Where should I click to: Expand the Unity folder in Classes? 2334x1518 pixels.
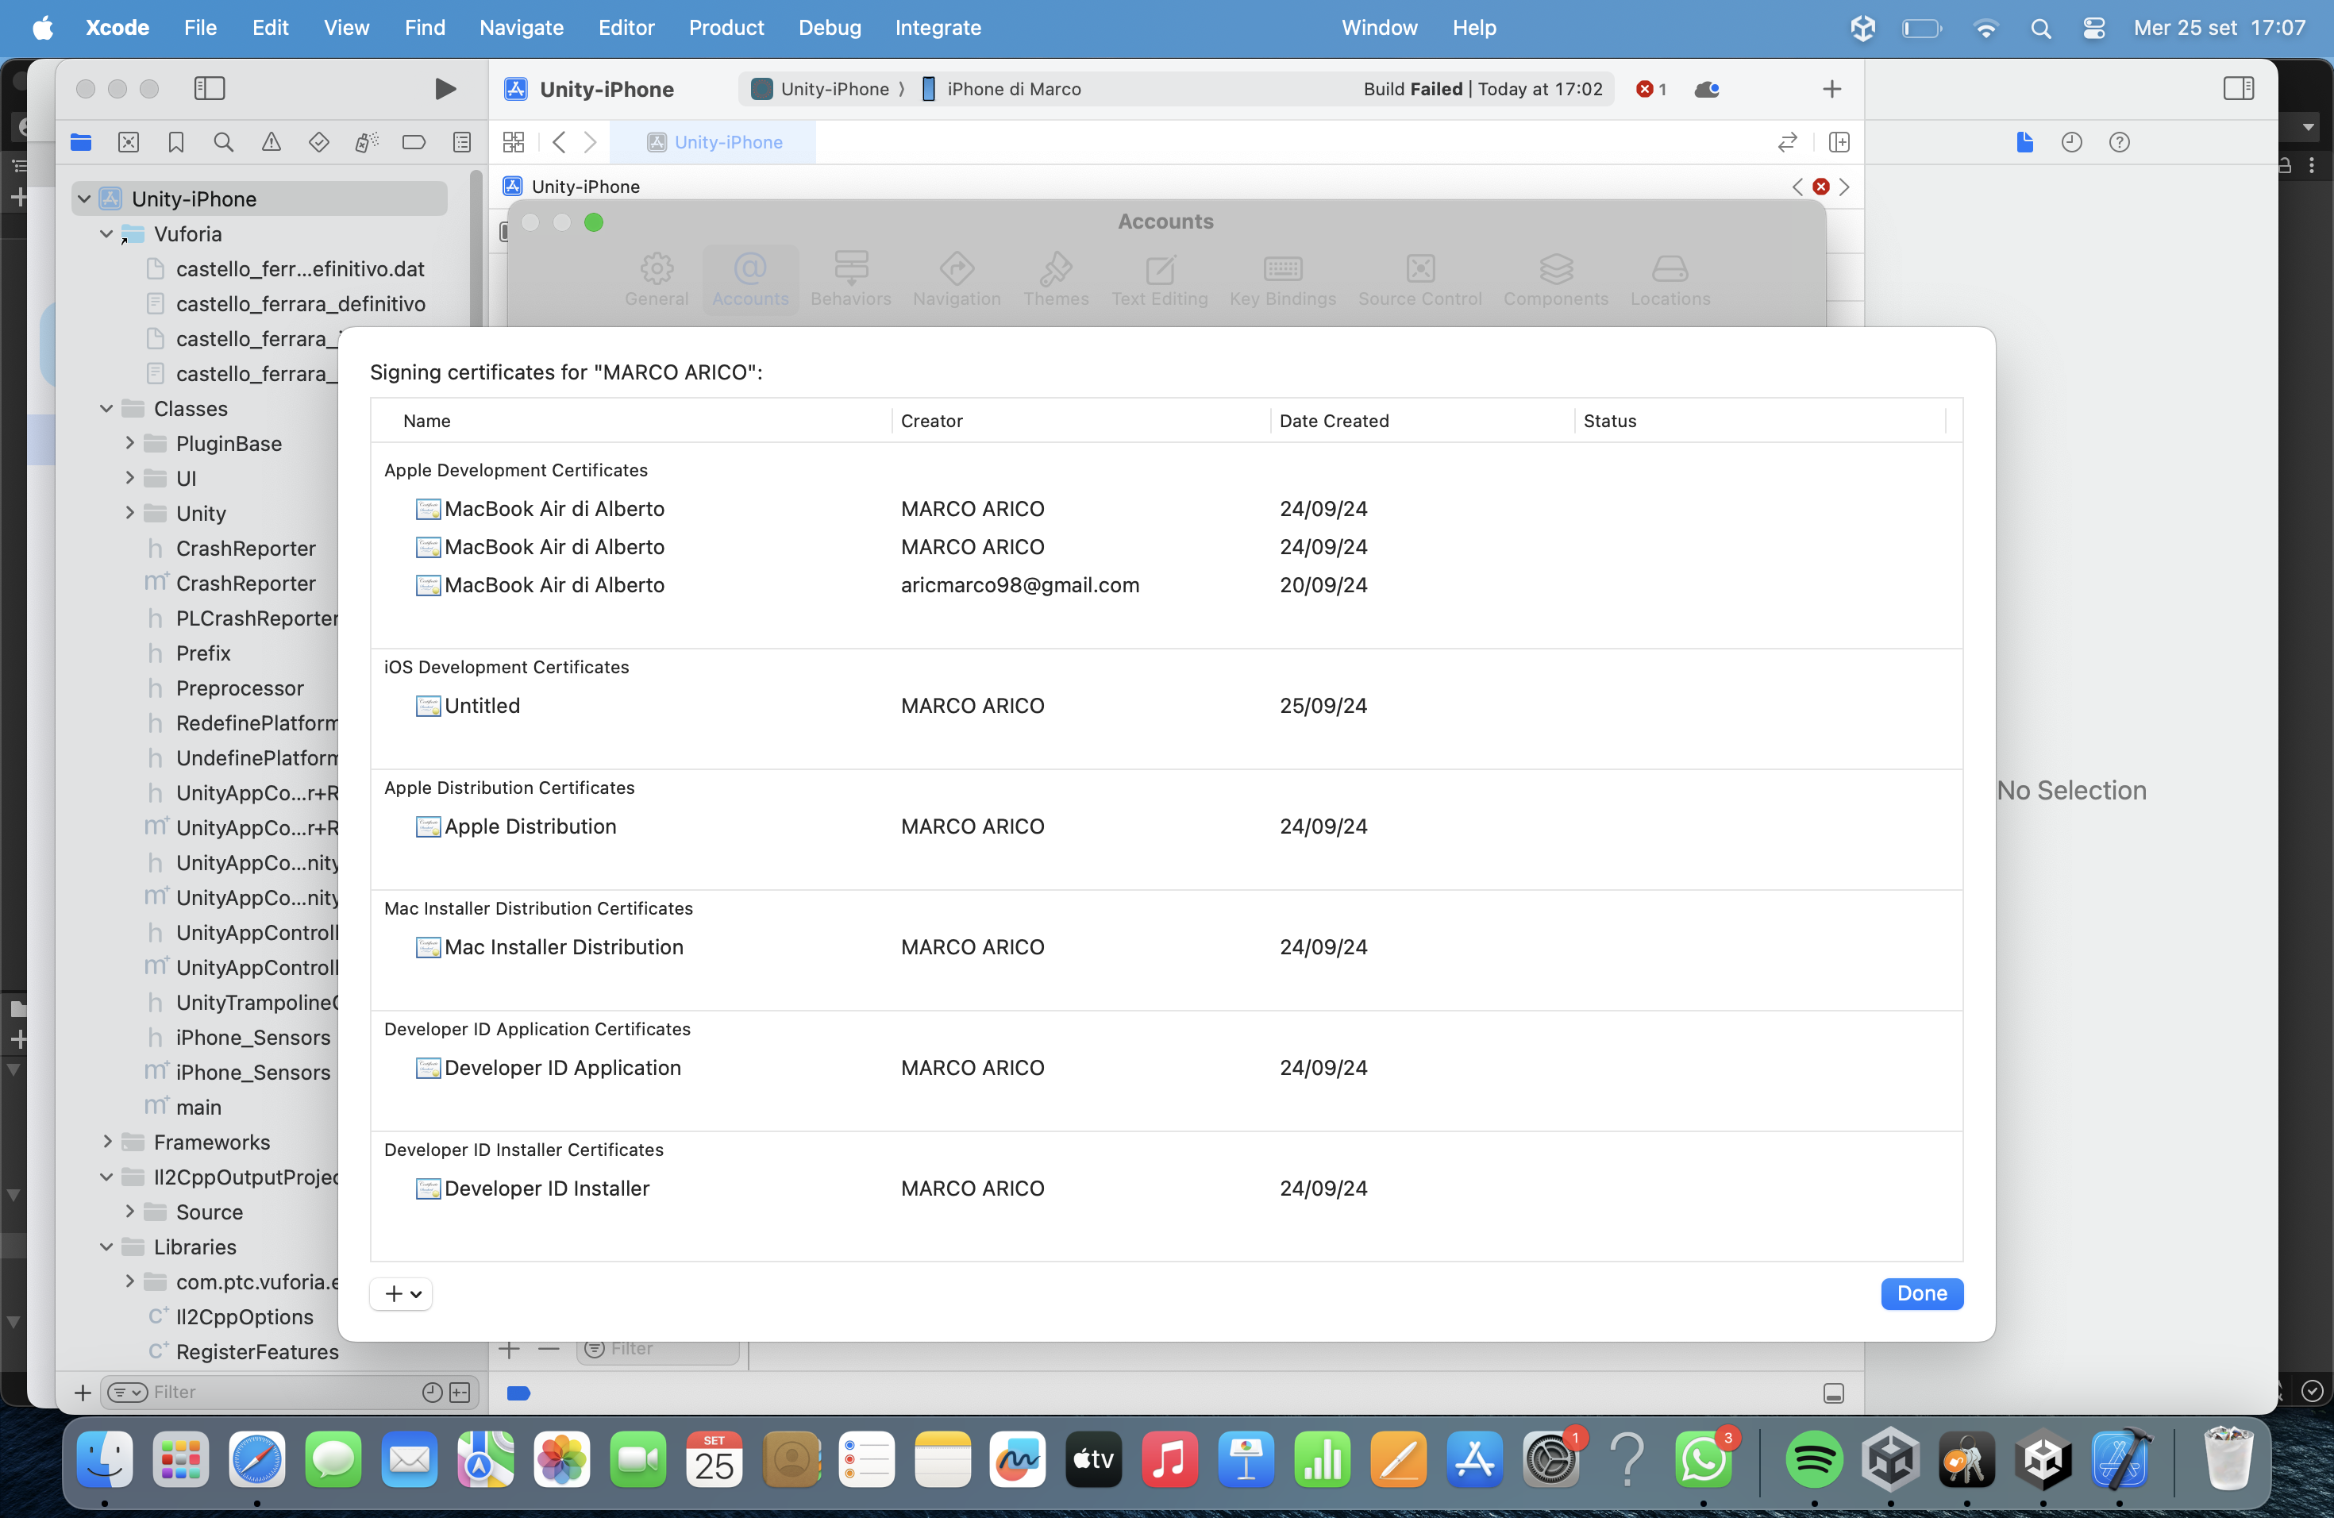click(129, 513)
